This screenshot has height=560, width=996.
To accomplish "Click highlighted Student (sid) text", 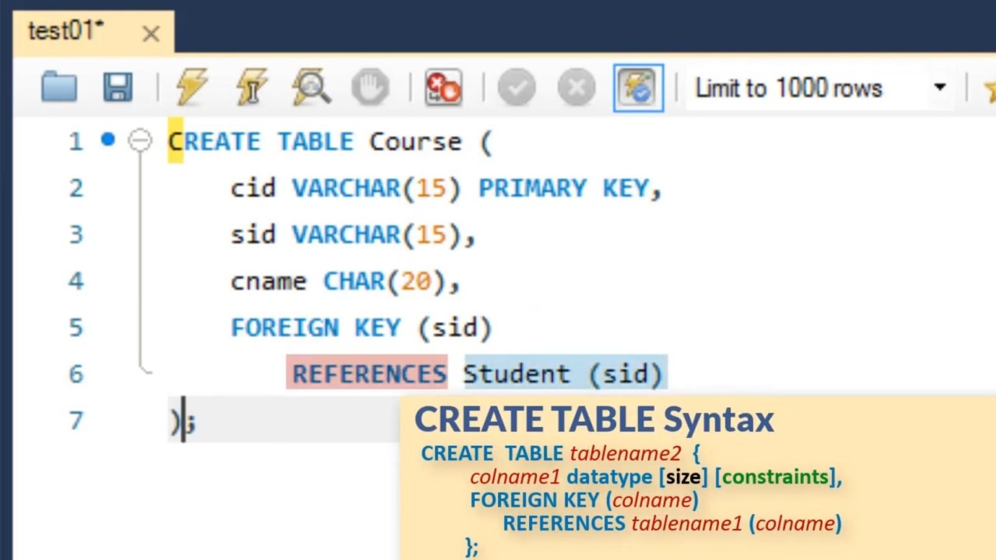I will pos(565,373).
